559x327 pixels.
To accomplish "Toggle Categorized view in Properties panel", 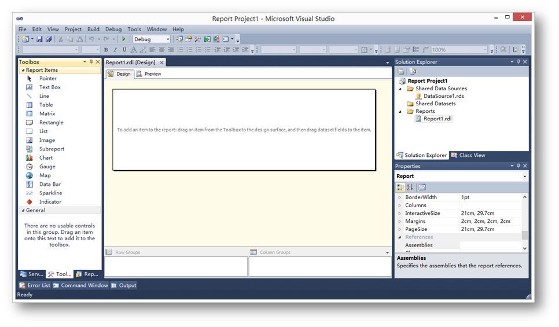I will tap(400, 187).
